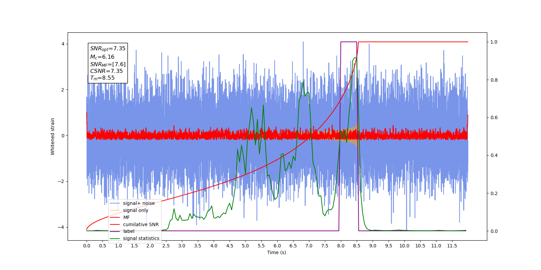541x270 pixels.
Task: Click the 0.6 tick on the right axis
Action: coord(494,118)
